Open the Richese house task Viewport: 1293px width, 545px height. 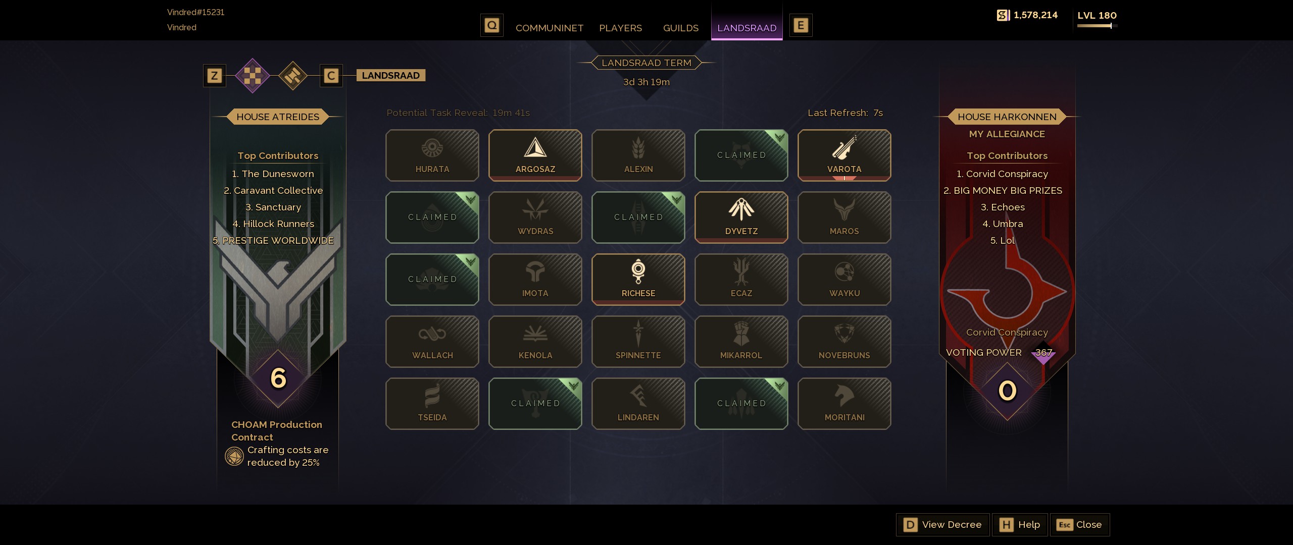(638, 280)
